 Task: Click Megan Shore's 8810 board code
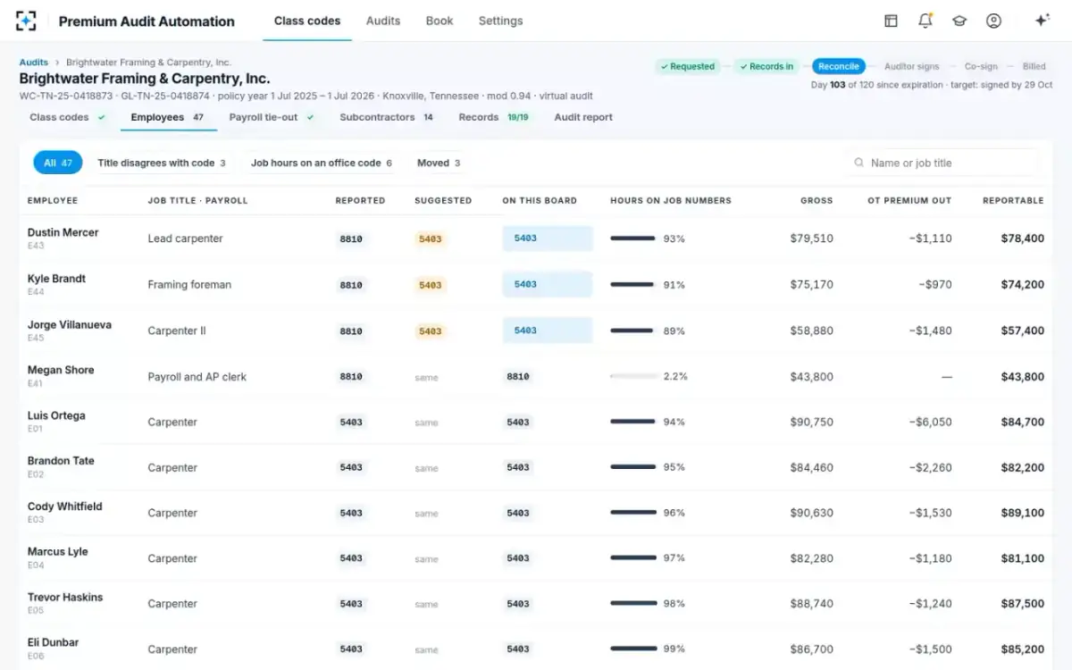coord(518,377)
